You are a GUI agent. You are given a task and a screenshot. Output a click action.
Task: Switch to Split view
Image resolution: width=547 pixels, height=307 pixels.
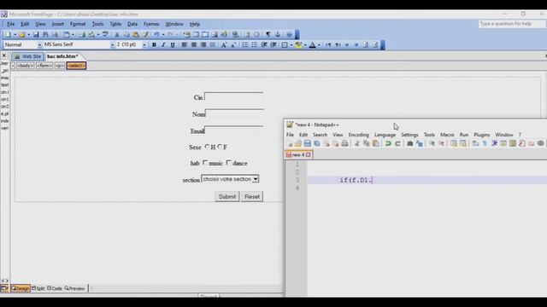38,288
